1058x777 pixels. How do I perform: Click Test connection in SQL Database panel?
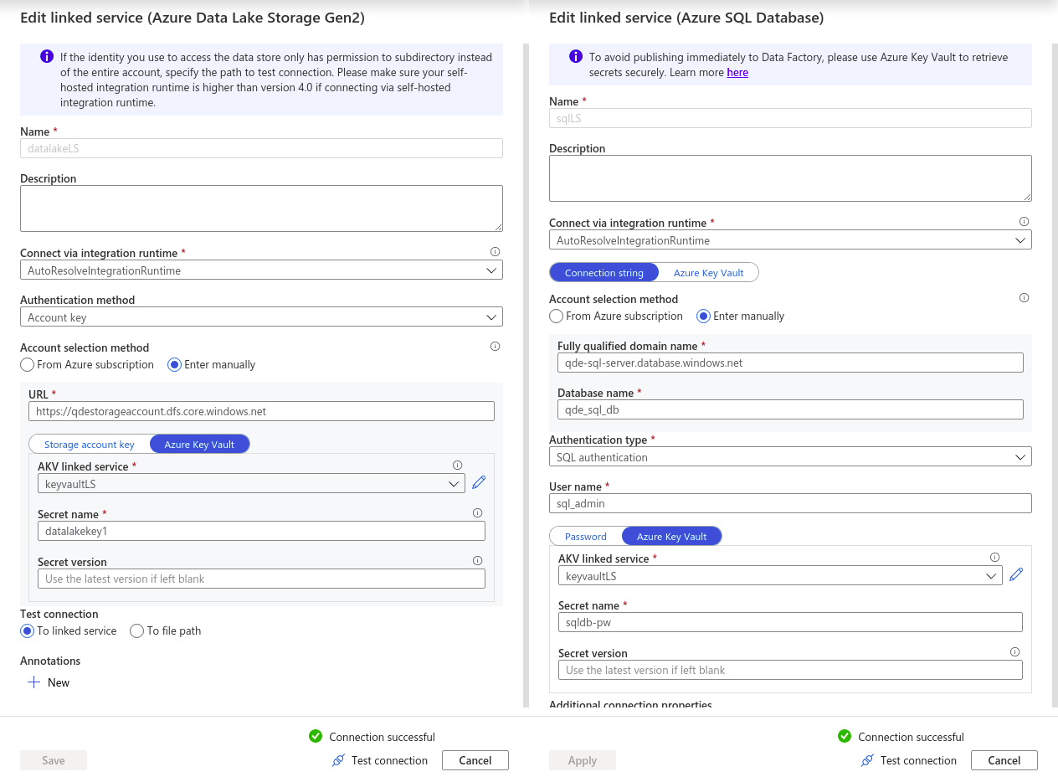[909, 760]
